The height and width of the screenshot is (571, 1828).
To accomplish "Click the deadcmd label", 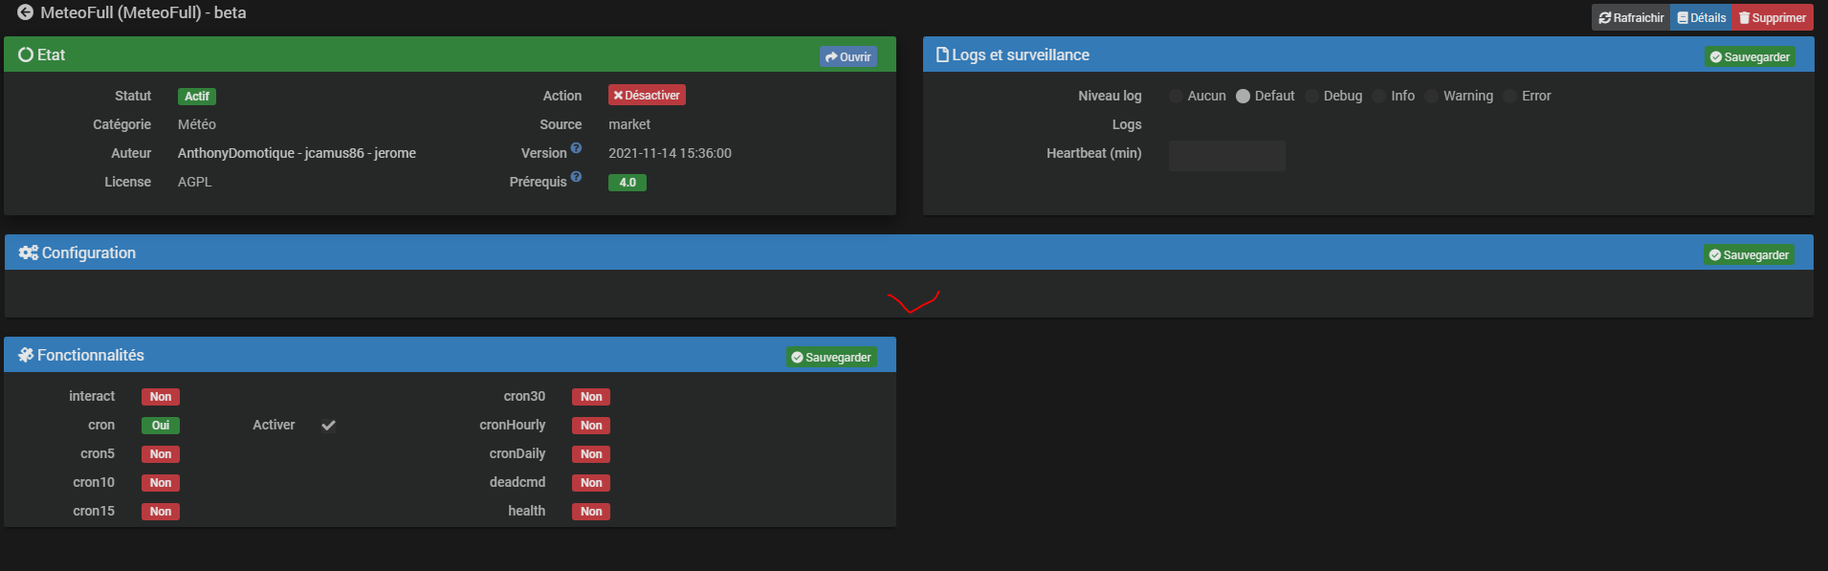I will 518,482.
